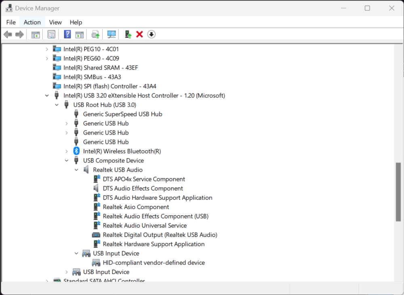
Task: Click the Bluetooth icon beside Intel Wireless Bluetooth
Action: coord(76,151)
